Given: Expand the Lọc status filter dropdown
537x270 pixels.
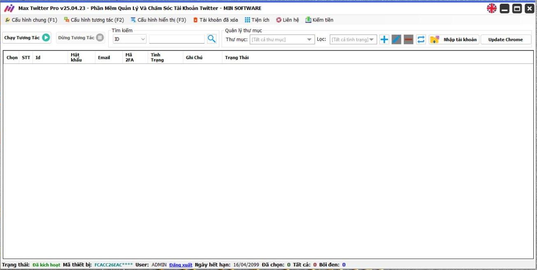Looking at the screenshot, I should (x=353, y=39).
